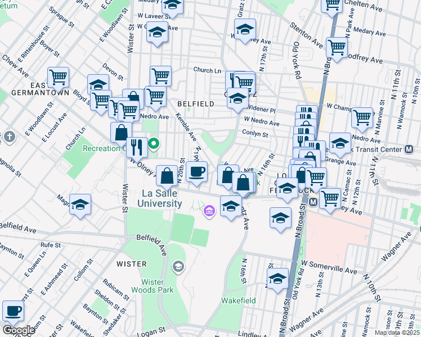421x337 pixels.
Task: Click the green Recreation Center pin
Action: (x=154, y=143)
